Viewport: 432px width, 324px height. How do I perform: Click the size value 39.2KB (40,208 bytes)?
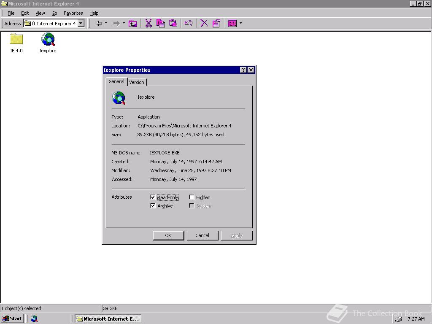161,135
